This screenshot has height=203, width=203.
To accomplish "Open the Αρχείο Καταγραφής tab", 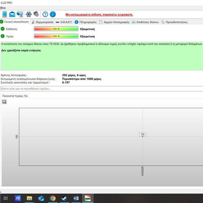I will click(114, 22).
